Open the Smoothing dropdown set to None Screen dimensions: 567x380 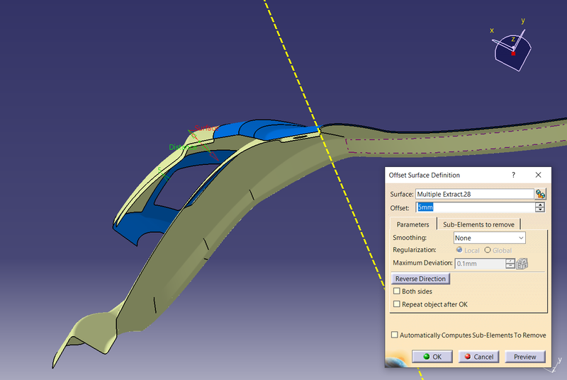(489, 238)
